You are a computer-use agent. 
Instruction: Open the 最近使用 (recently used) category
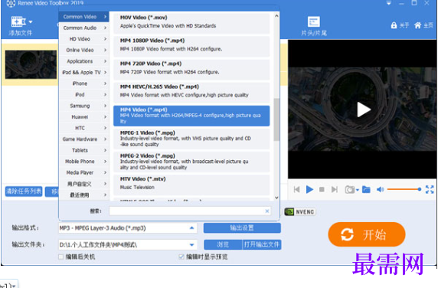[83, 195]
